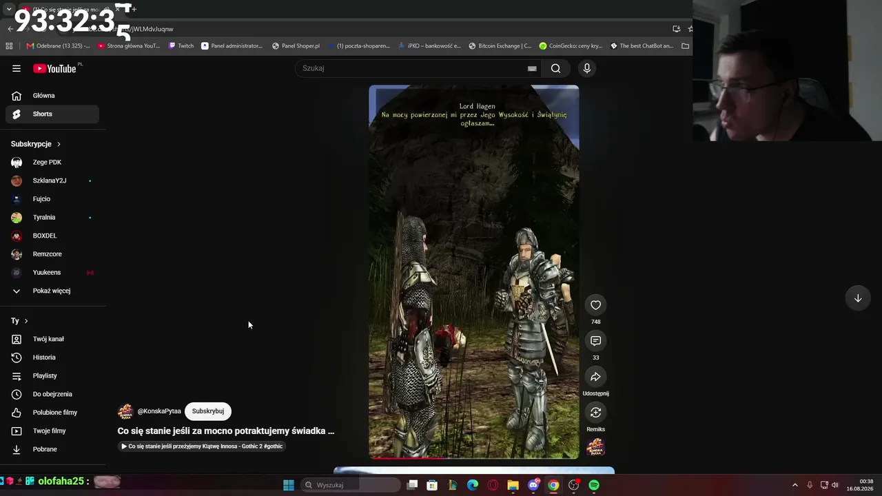Open the comments on this Short
Image resolution: width=882 pixels, height=496 pixels.
tap(595, 341)
